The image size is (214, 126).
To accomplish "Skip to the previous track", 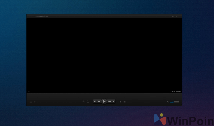I will (x=95, y=101).
